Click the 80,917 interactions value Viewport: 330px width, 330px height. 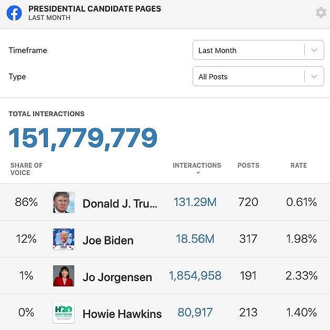195,313
